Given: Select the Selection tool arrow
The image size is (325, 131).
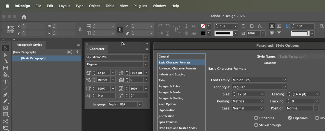Looking at the screenshot, I should pyautogui.click(x=5, y=49).
